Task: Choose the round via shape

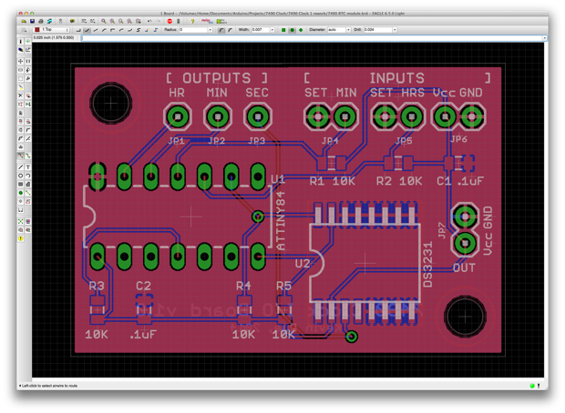Action: (x=293, y=30)
